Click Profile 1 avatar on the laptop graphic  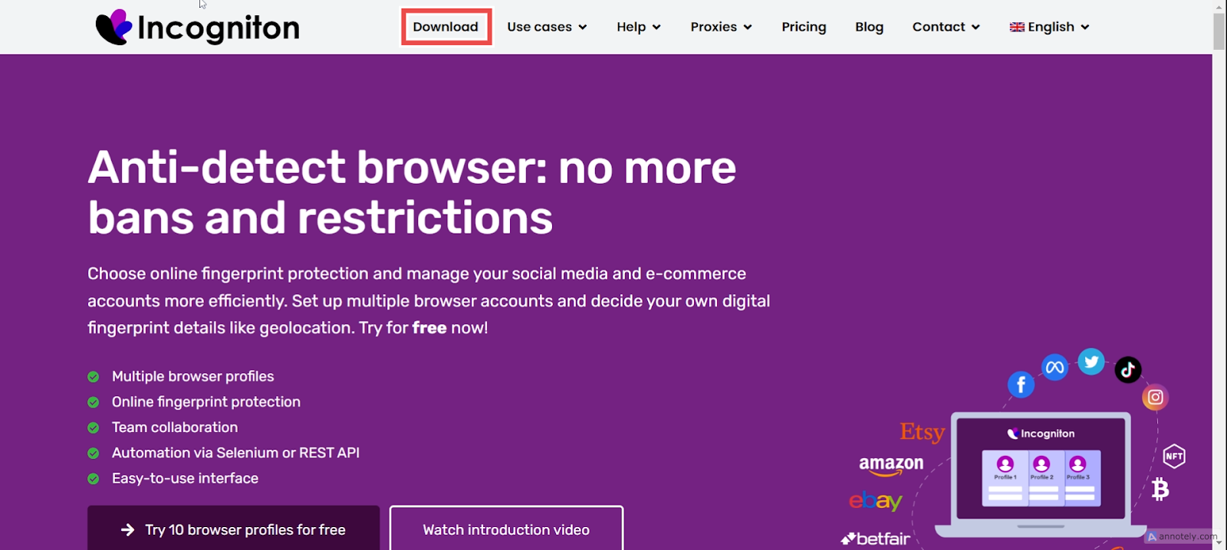[1005, 463]
